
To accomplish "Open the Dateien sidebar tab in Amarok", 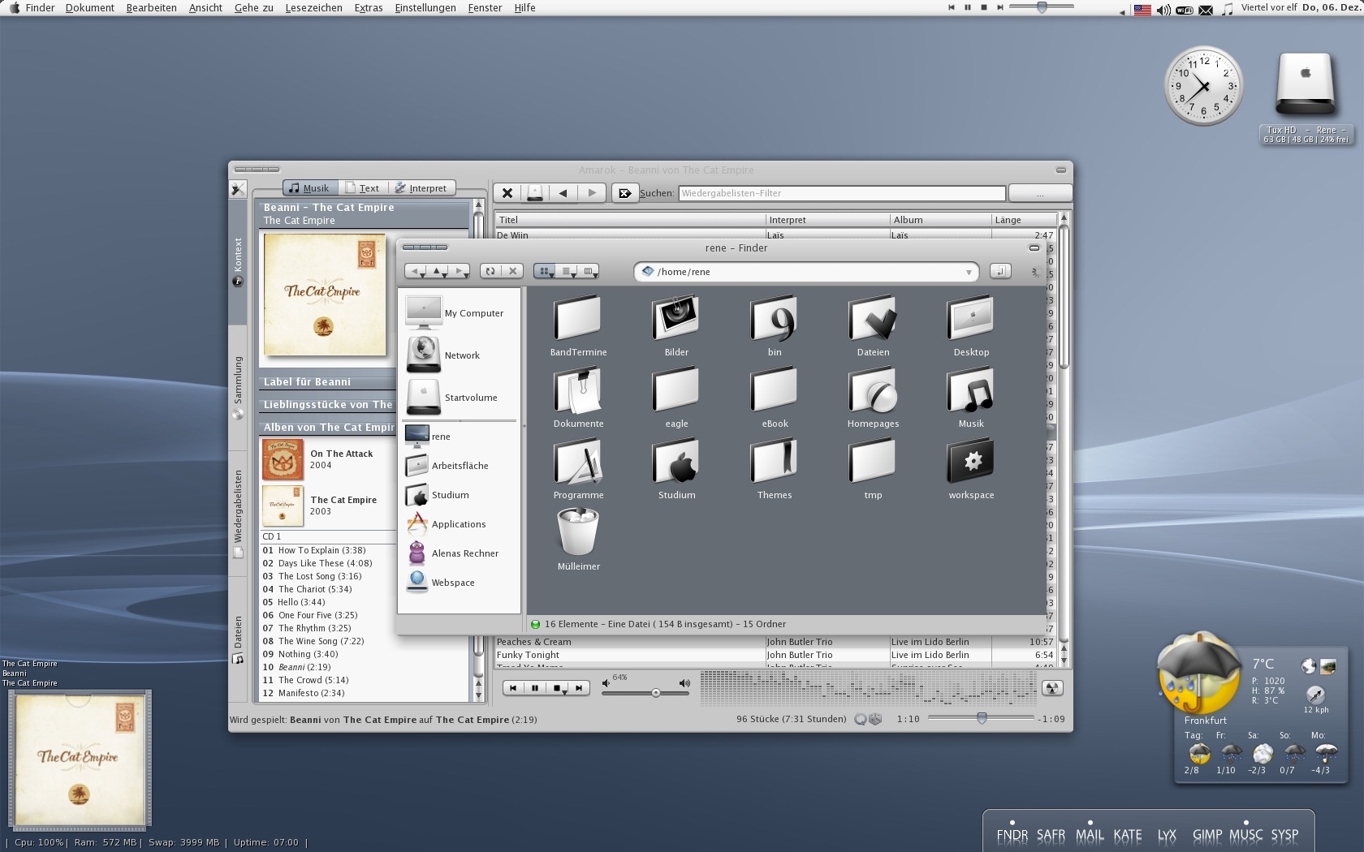I will click(238, 639).
